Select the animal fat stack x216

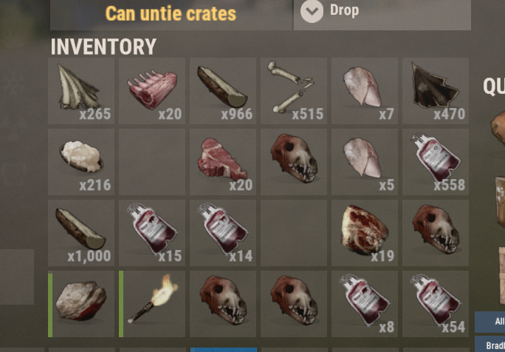pos(81,162)
